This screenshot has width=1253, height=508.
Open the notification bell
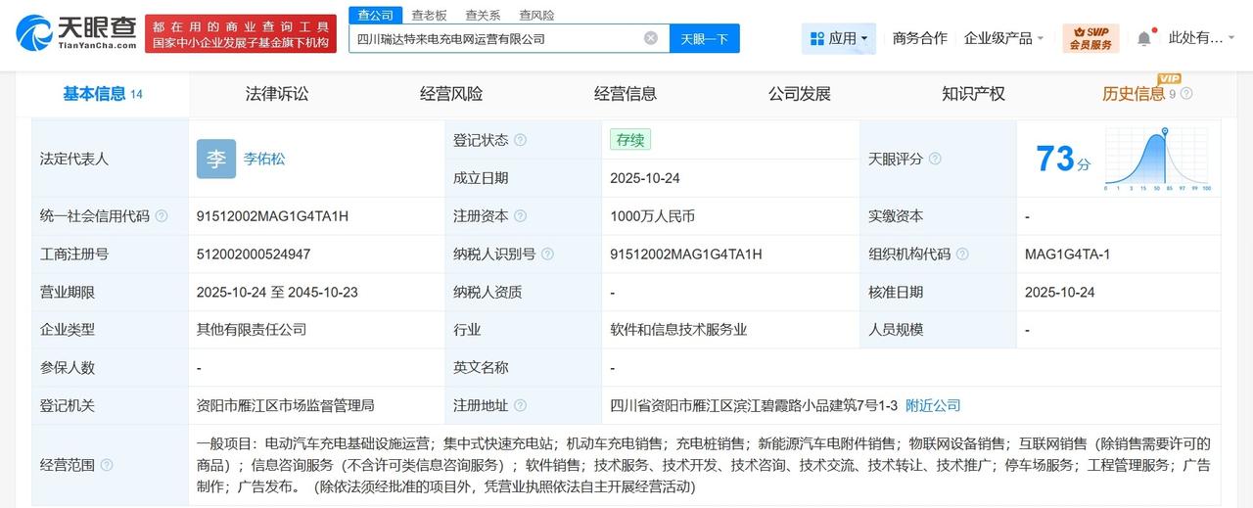coord(1143,38)
